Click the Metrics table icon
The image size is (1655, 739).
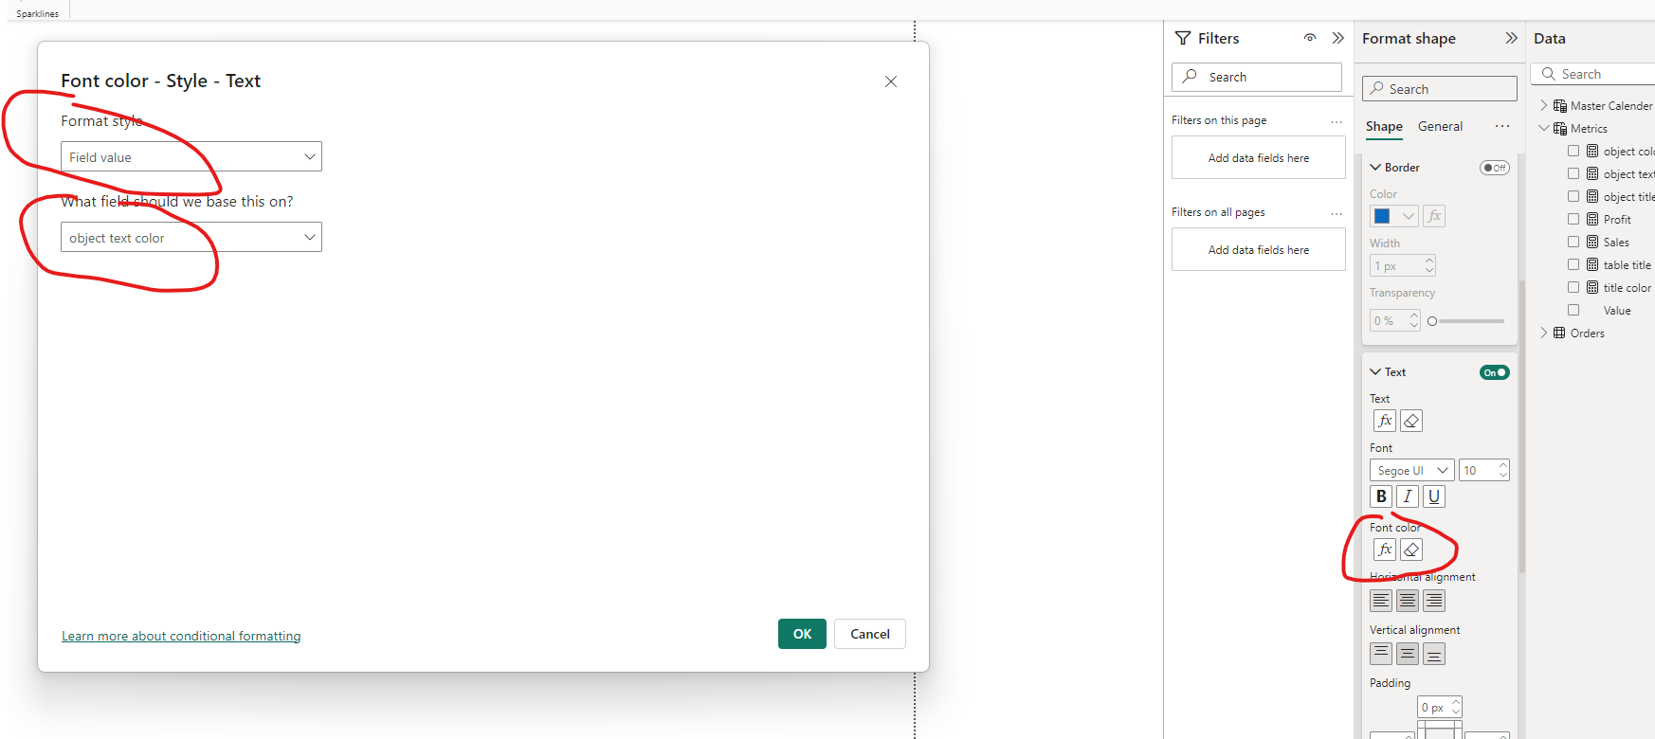click(1559, 129)
